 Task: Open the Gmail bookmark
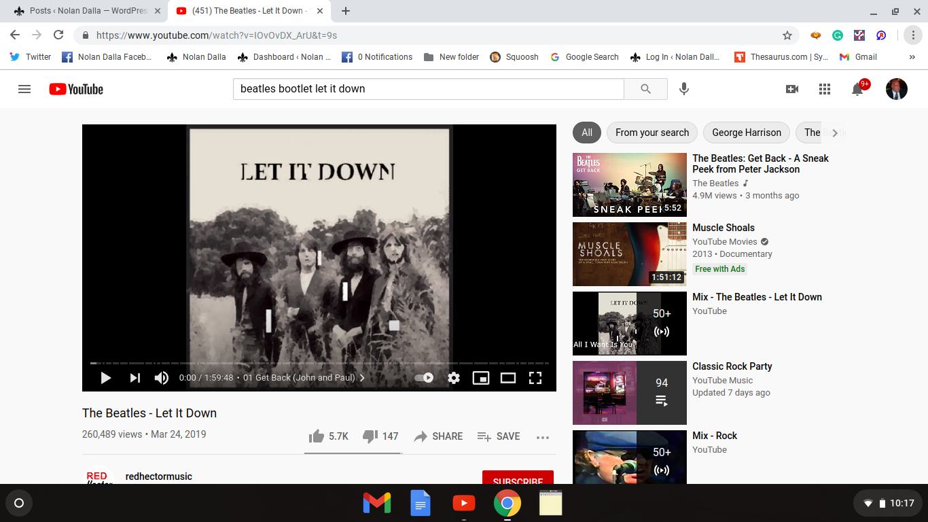858,57
